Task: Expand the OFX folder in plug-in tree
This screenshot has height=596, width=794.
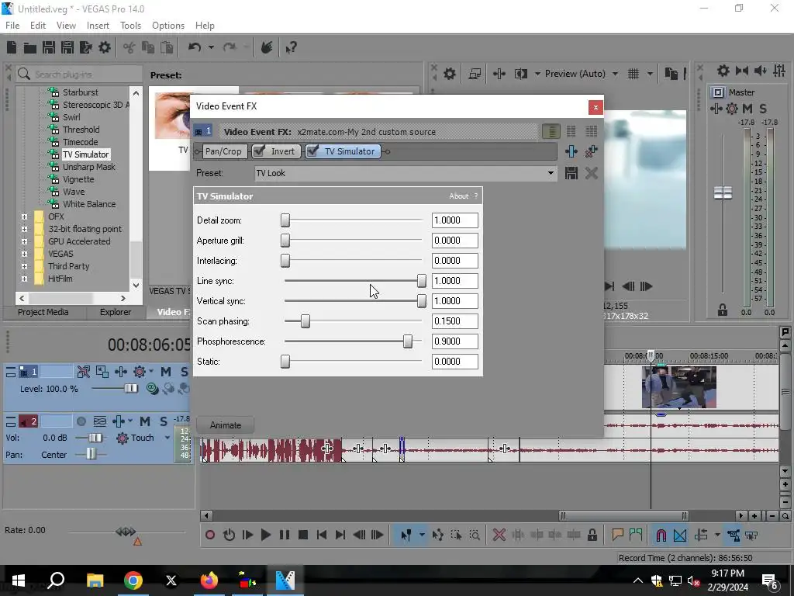Action: pyautogui.click(x=24, y=217)
